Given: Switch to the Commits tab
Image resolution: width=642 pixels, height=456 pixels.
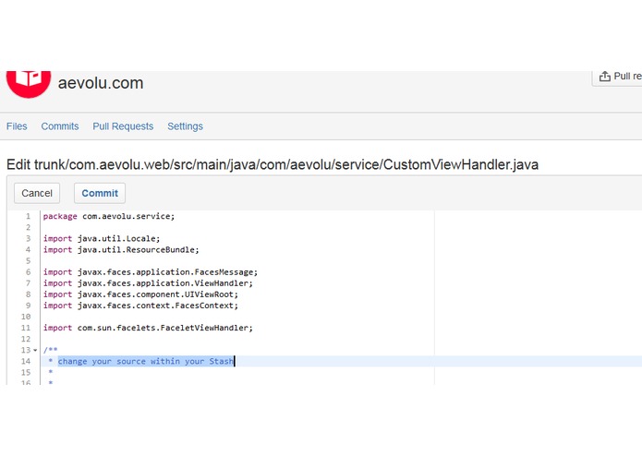Looking at the screenshot, I should pyautogui.click(x=60, y=126).
